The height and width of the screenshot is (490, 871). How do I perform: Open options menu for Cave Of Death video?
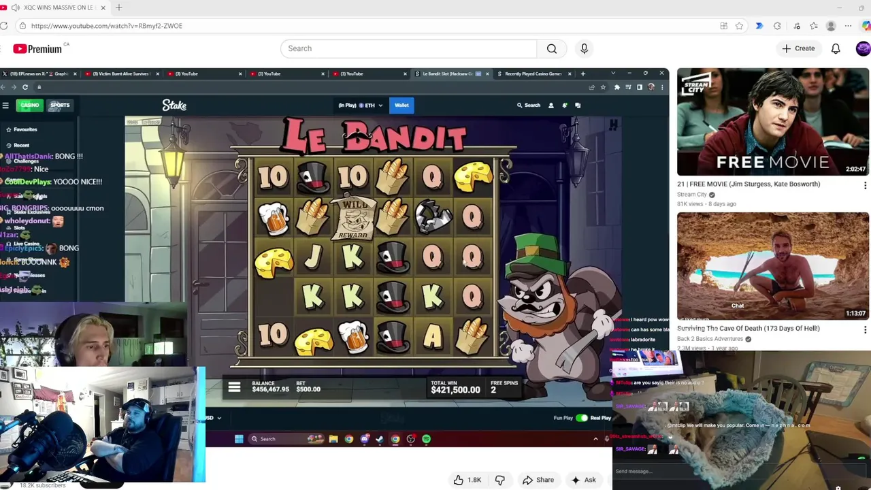[865, 329]
